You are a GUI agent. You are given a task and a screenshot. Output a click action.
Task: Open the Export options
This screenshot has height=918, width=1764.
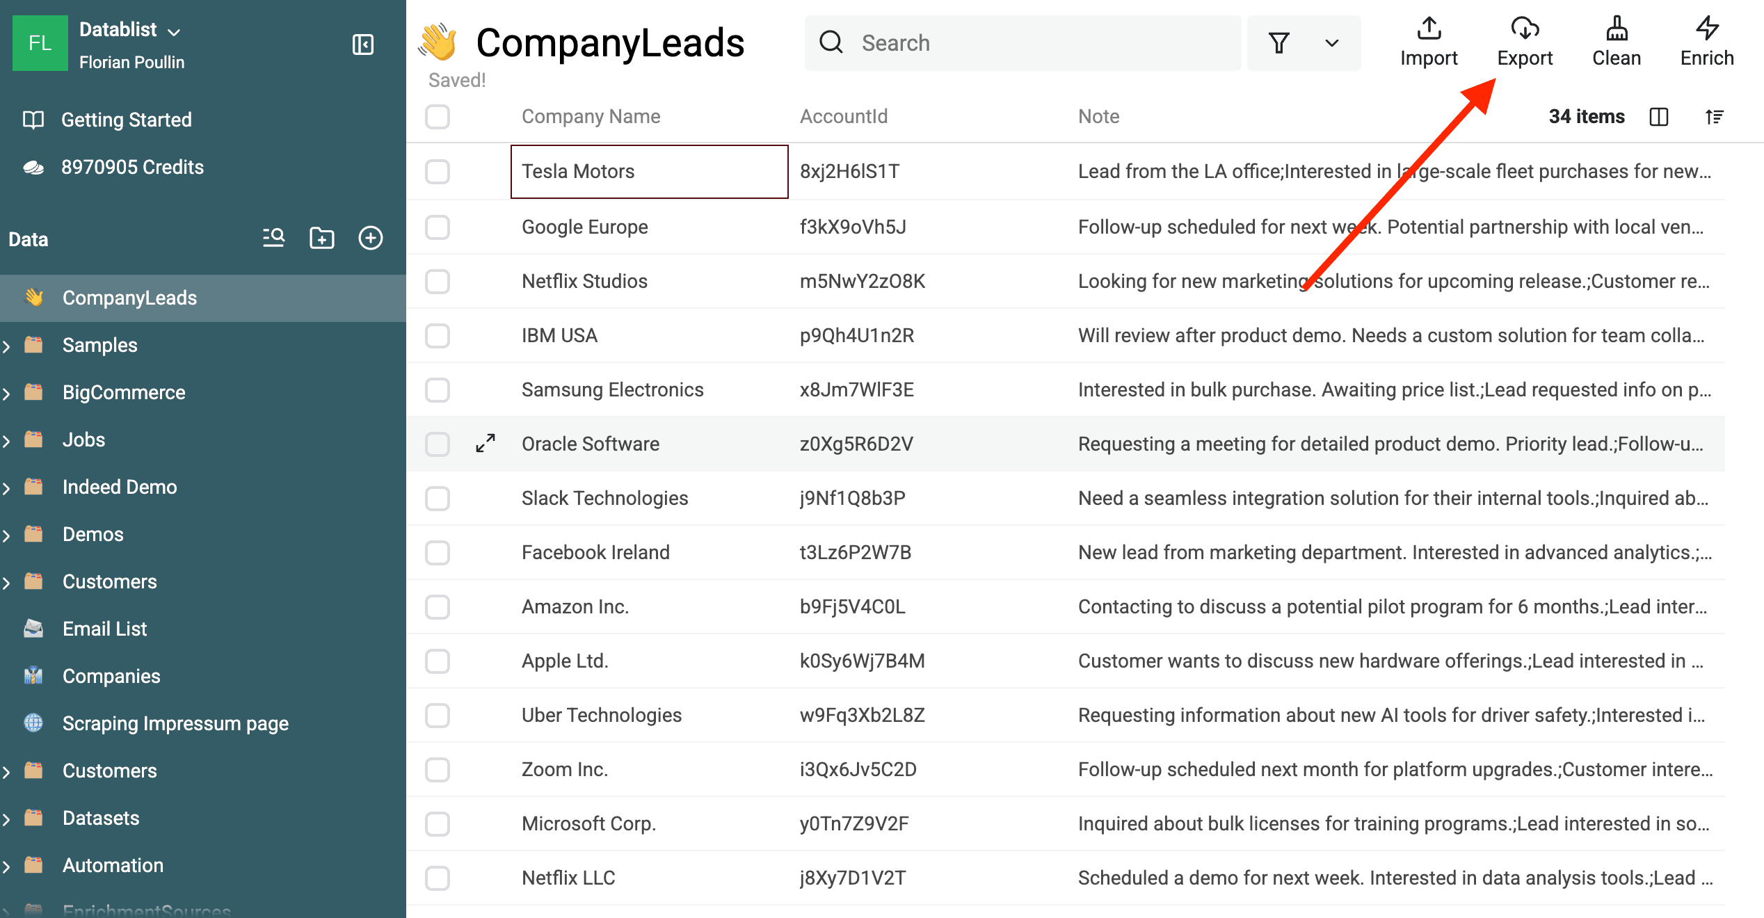1525,42
